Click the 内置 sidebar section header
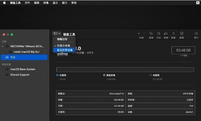The height and width of the screenshot is (121, 201). pyautogui.click(x=4, y=41)
